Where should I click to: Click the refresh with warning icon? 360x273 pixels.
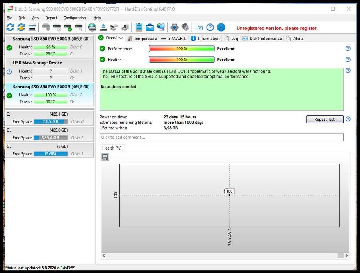click(21, 28)
